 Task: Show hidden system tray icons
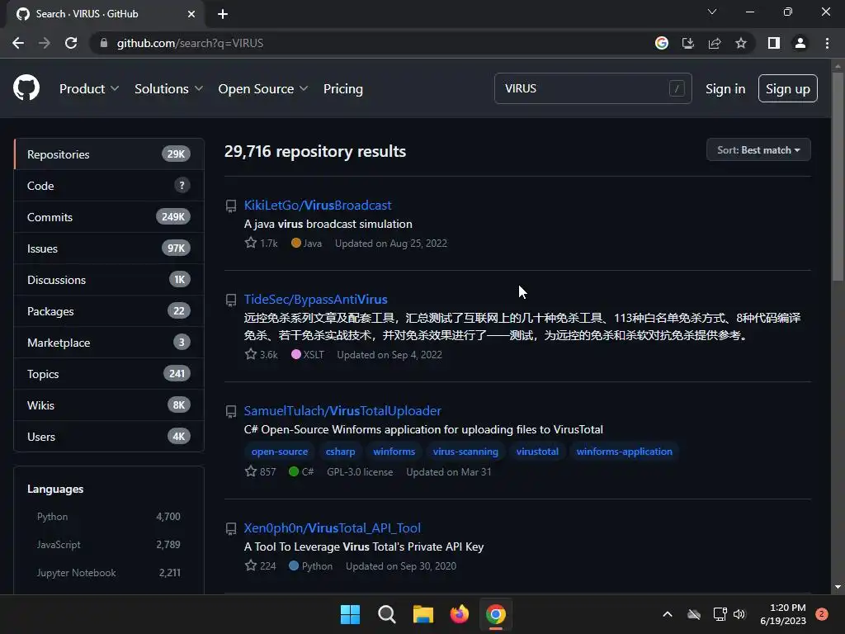pyautogui.click(x=667, y=614)
